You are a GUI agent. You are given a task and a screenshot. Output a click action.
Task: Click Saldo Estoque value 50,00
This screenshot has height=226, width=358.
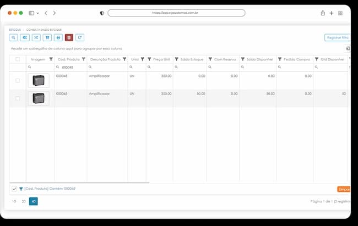click(201, 94)
